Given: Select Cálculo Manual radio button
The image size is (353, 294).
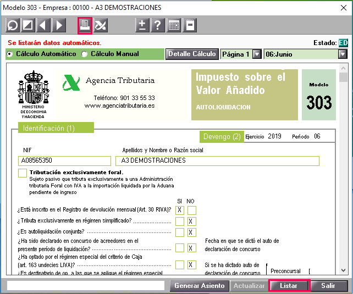Looking at the screenshot, I should (85, 54).
